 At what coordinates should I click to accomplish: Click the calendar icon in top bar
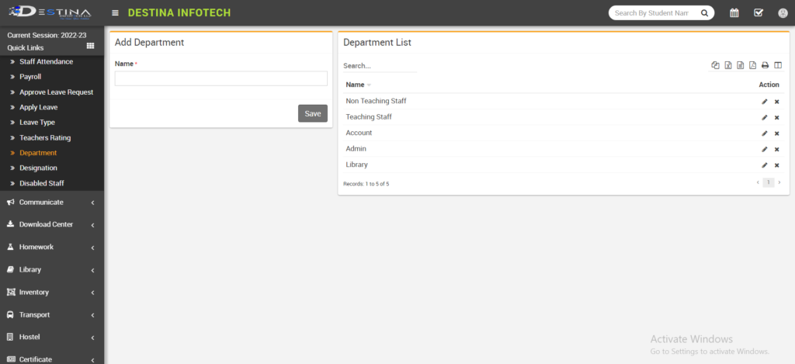(734, 13)
